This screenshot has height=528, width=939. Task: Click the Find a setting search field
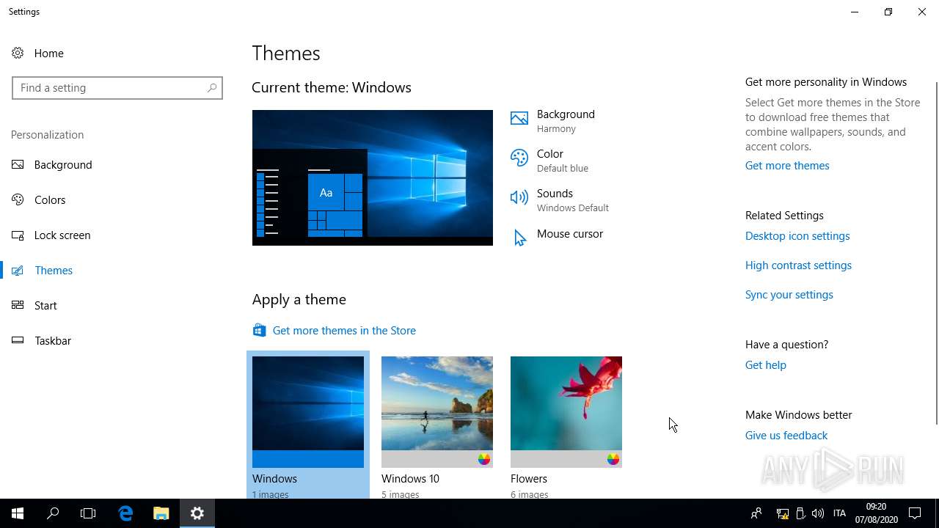pos(117,88)
